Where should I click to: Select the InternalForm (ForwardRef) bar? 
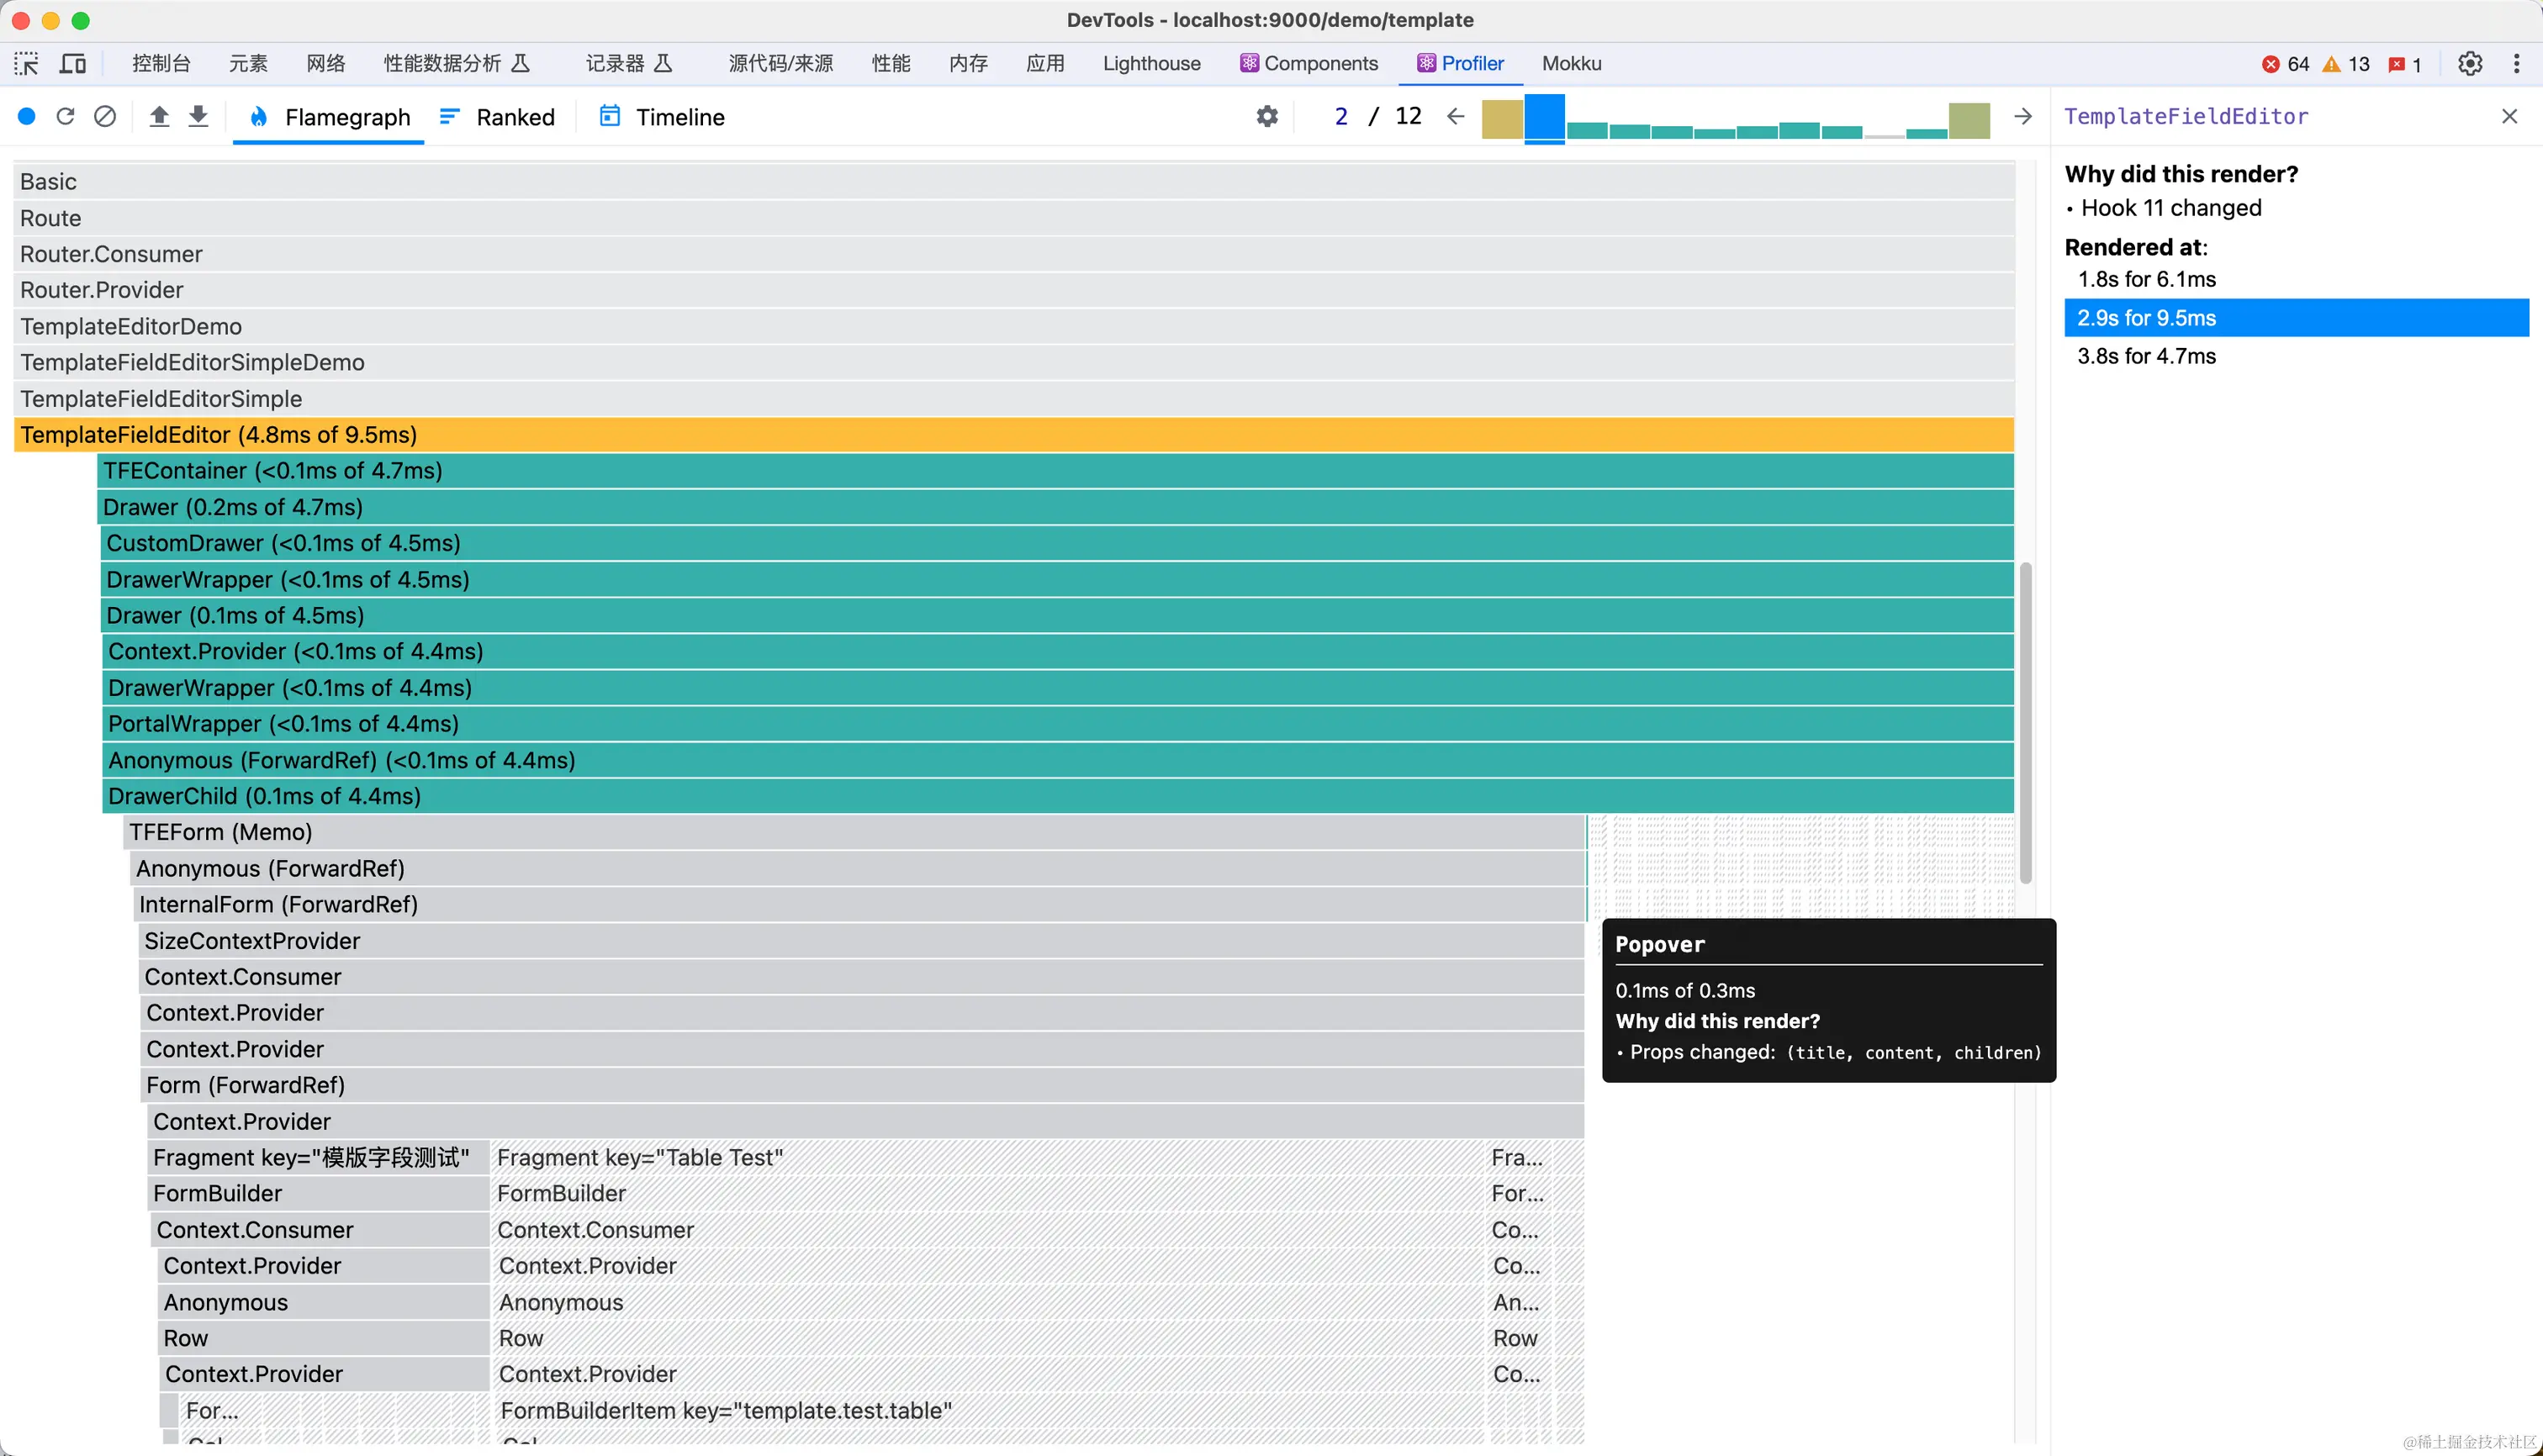click(x=859, y=905)
